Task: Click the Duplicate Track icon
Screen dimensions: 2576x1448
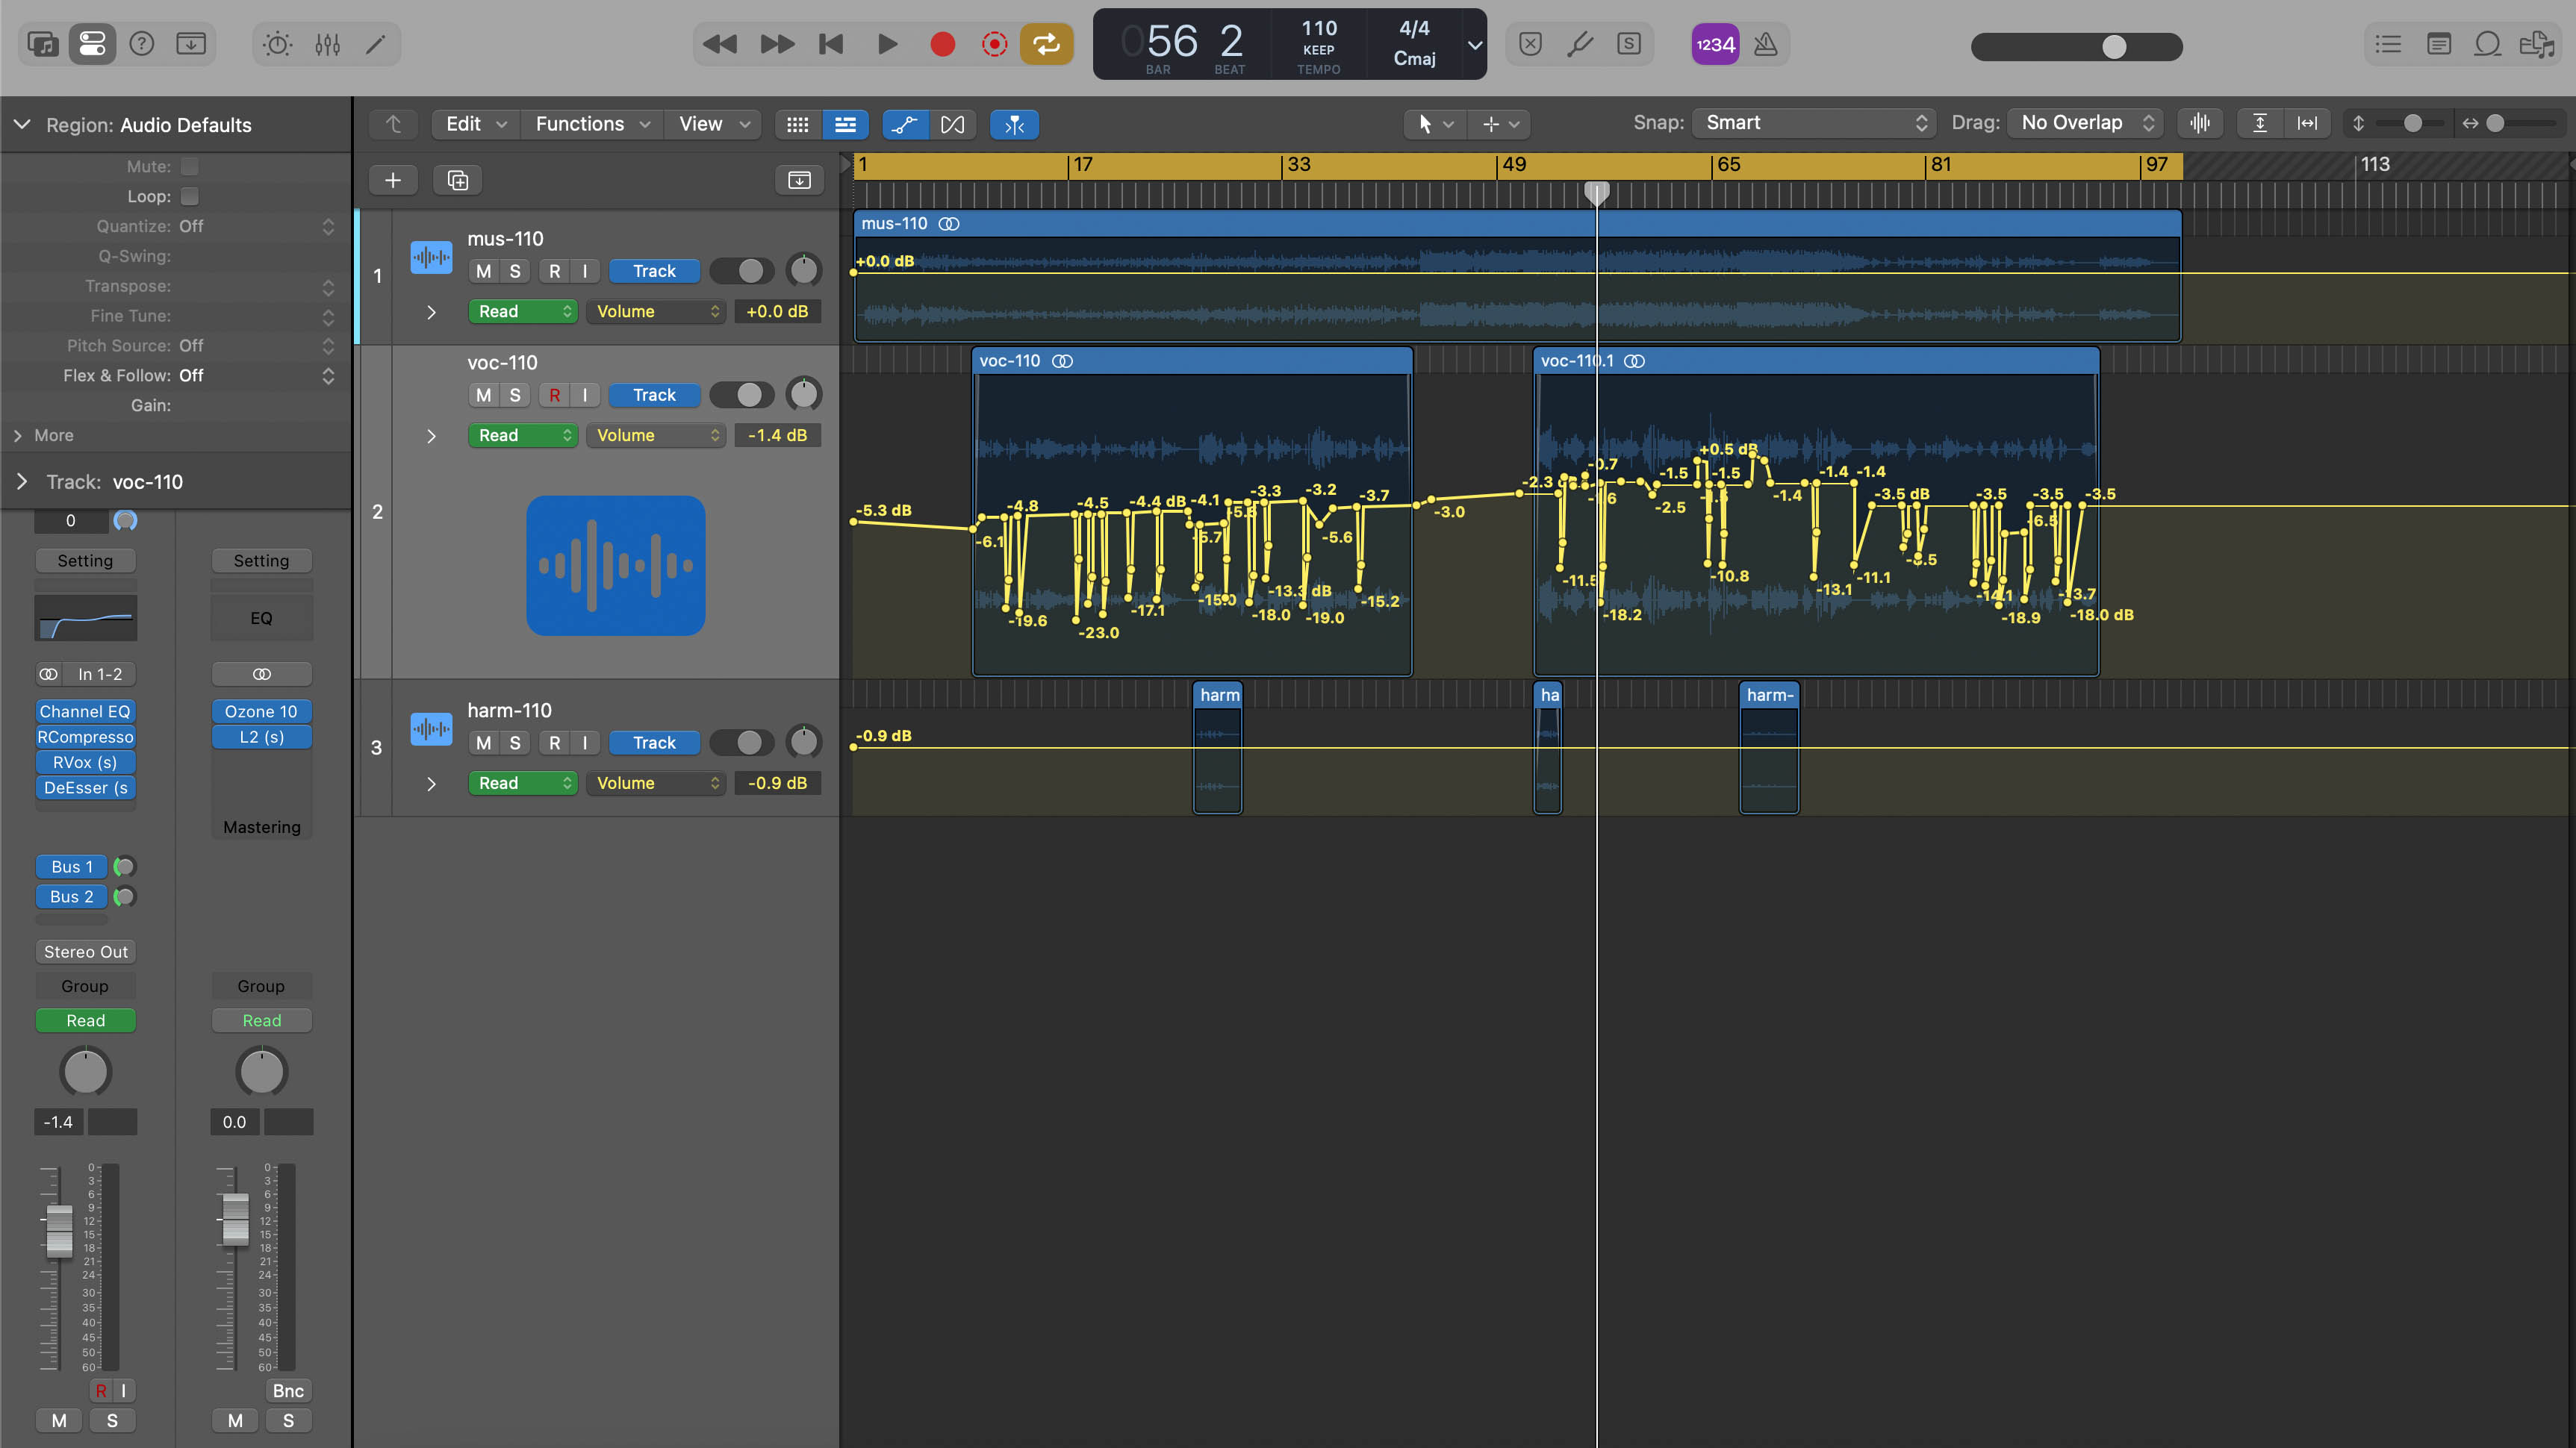Action: click(457, 180)
